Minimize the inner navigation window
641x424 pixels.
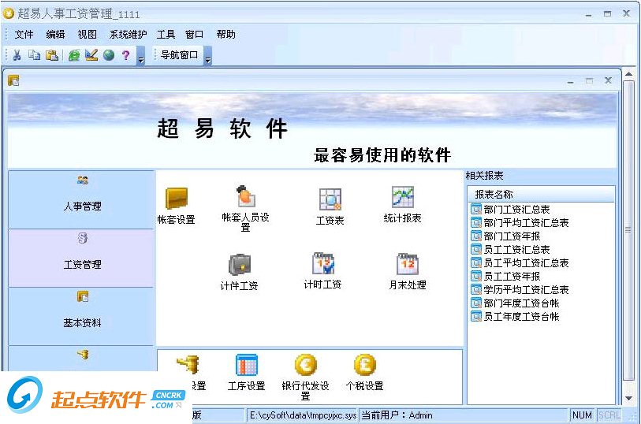coord(570,81)
